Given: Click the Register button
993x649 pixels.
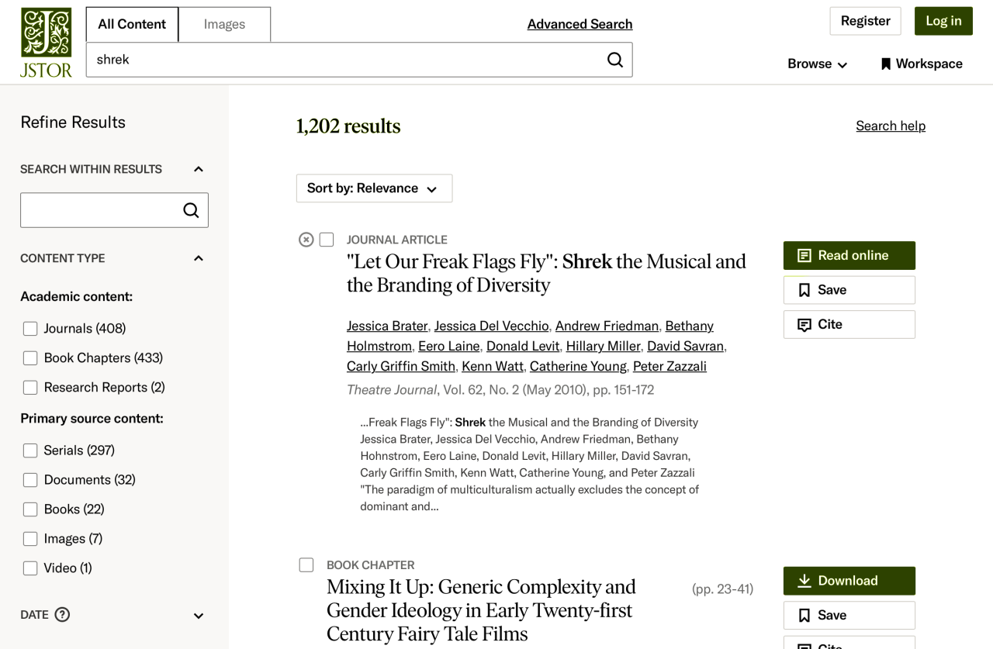Looking at the screenshot, I should pyautogui.click(x=865, y=21).
